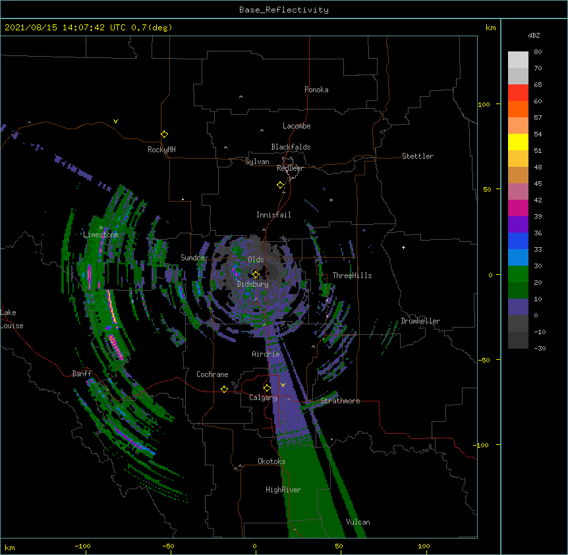Viewport: 568px width, 555px height.
Task: Click the Blackfalds city label
Action: coord(291,147)
